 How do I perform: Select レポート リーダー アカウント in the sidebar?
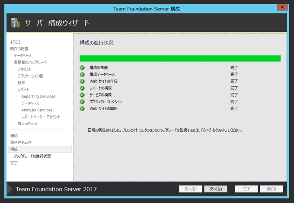(x=41, y=117)
